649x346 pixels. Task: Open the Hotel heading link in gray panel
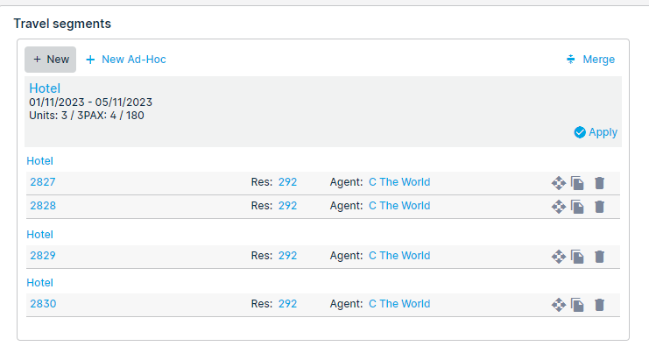45,88
